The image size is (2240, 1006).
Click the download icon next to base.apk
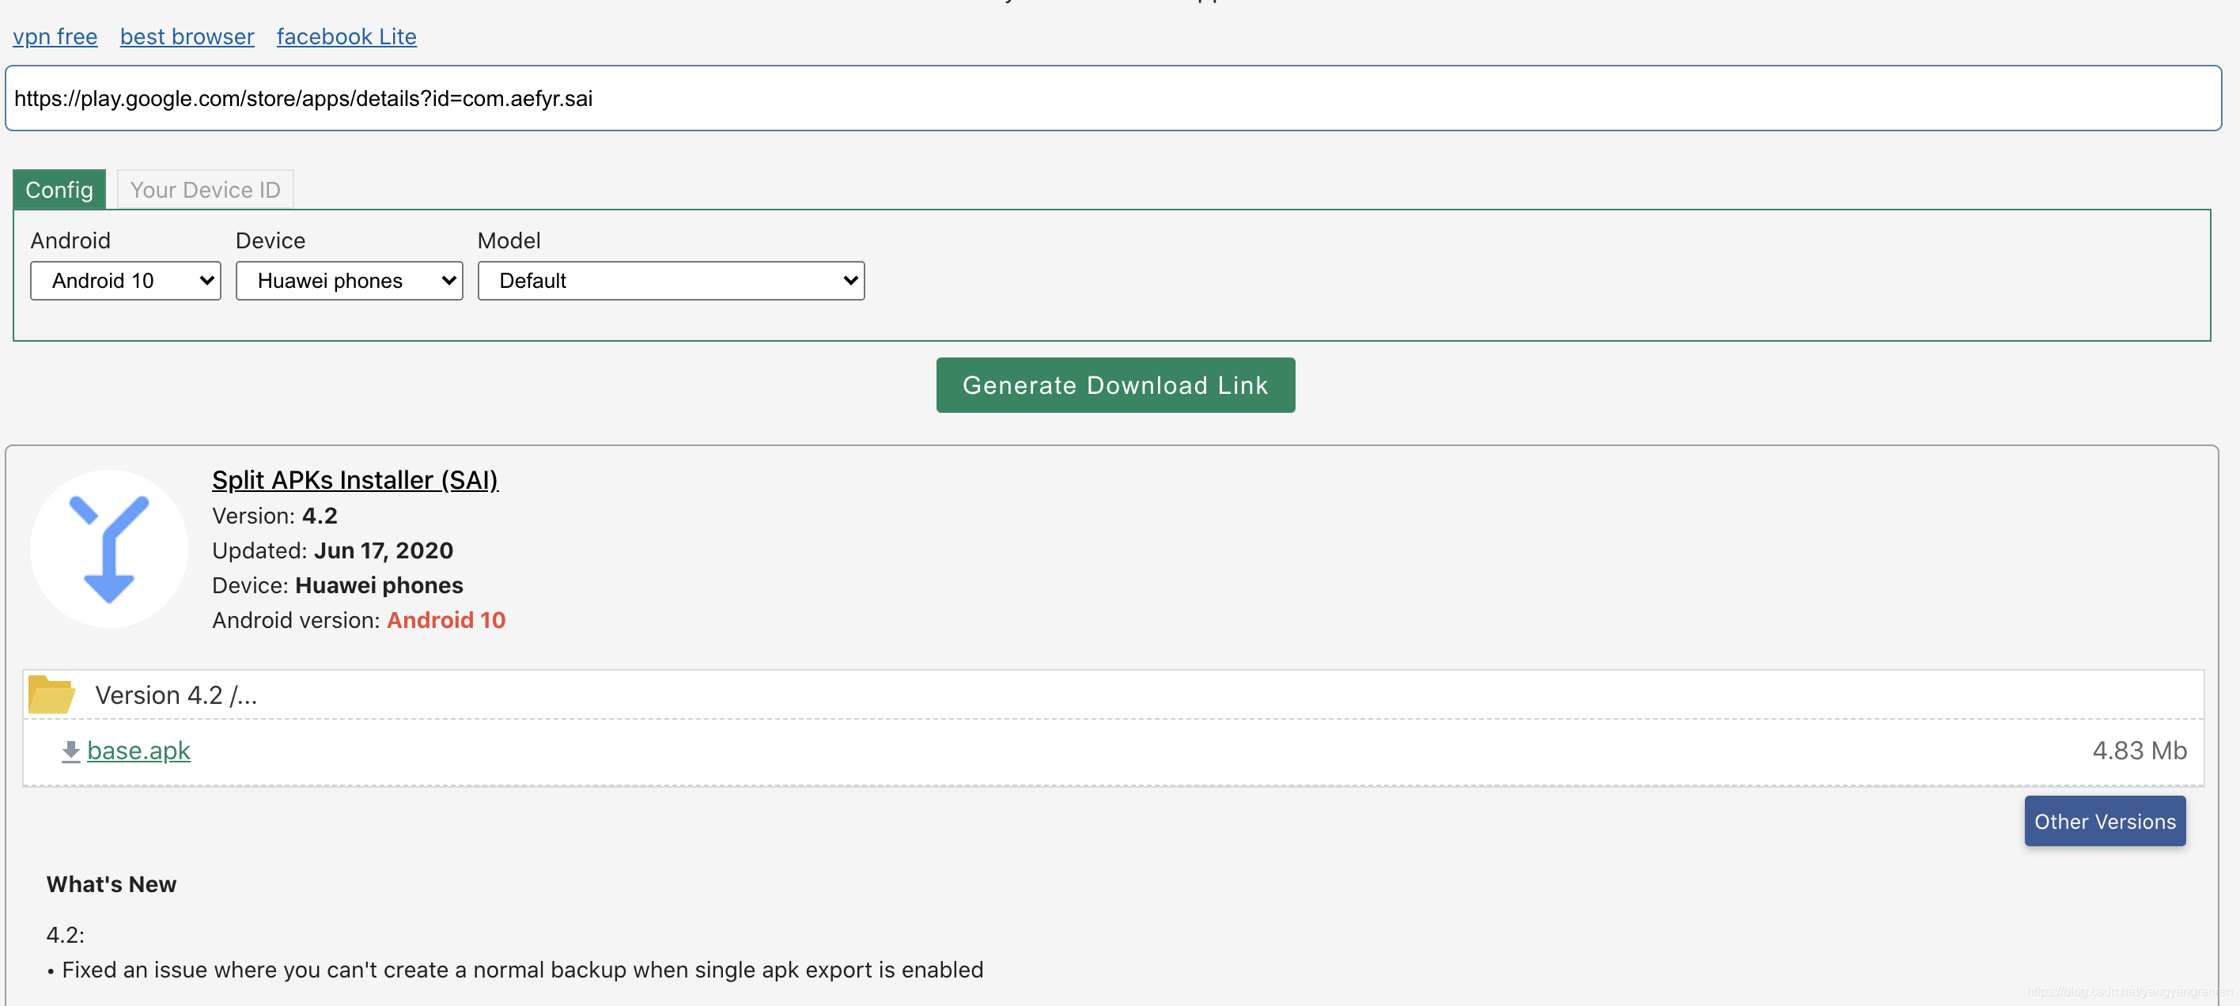(x=70, y=751)
